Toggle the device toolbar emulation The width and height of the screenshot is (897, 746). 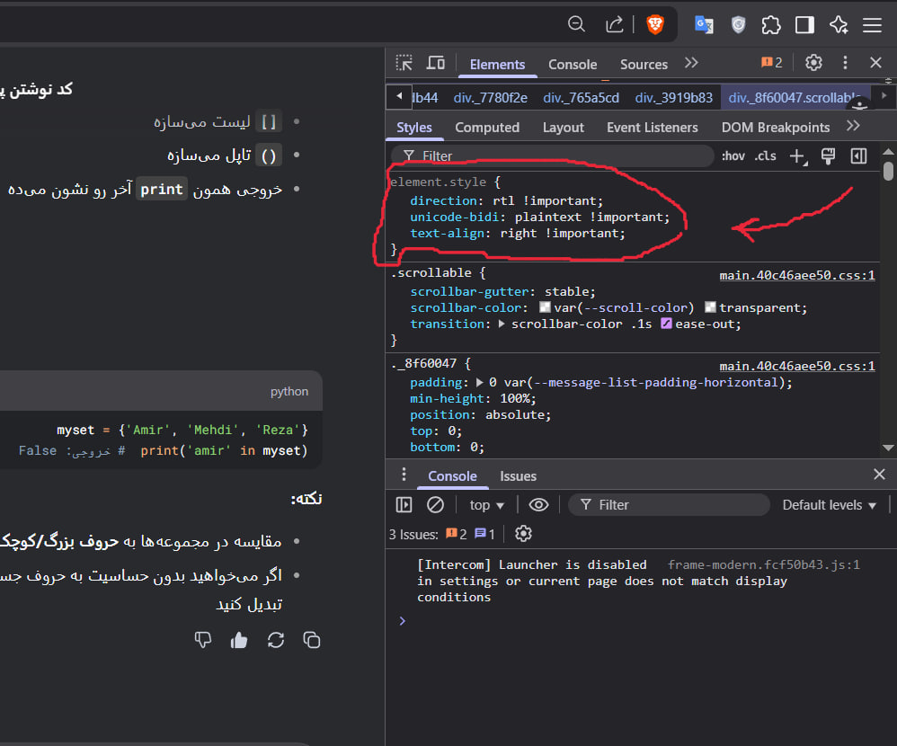(x=436, y=63)
